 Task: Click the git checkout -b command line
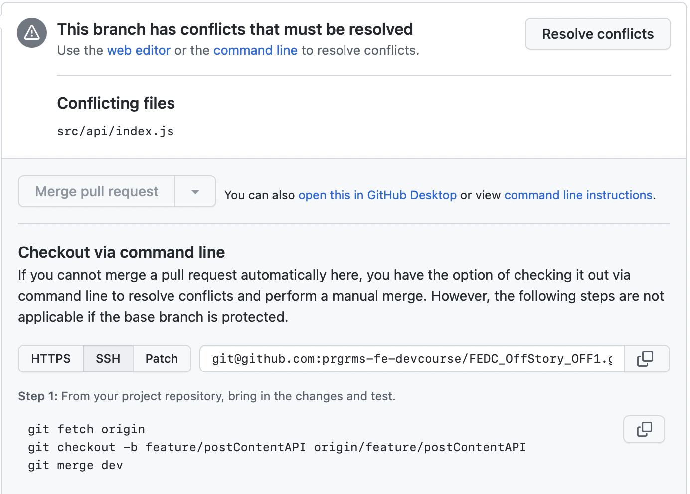click(x=277, y=447)
